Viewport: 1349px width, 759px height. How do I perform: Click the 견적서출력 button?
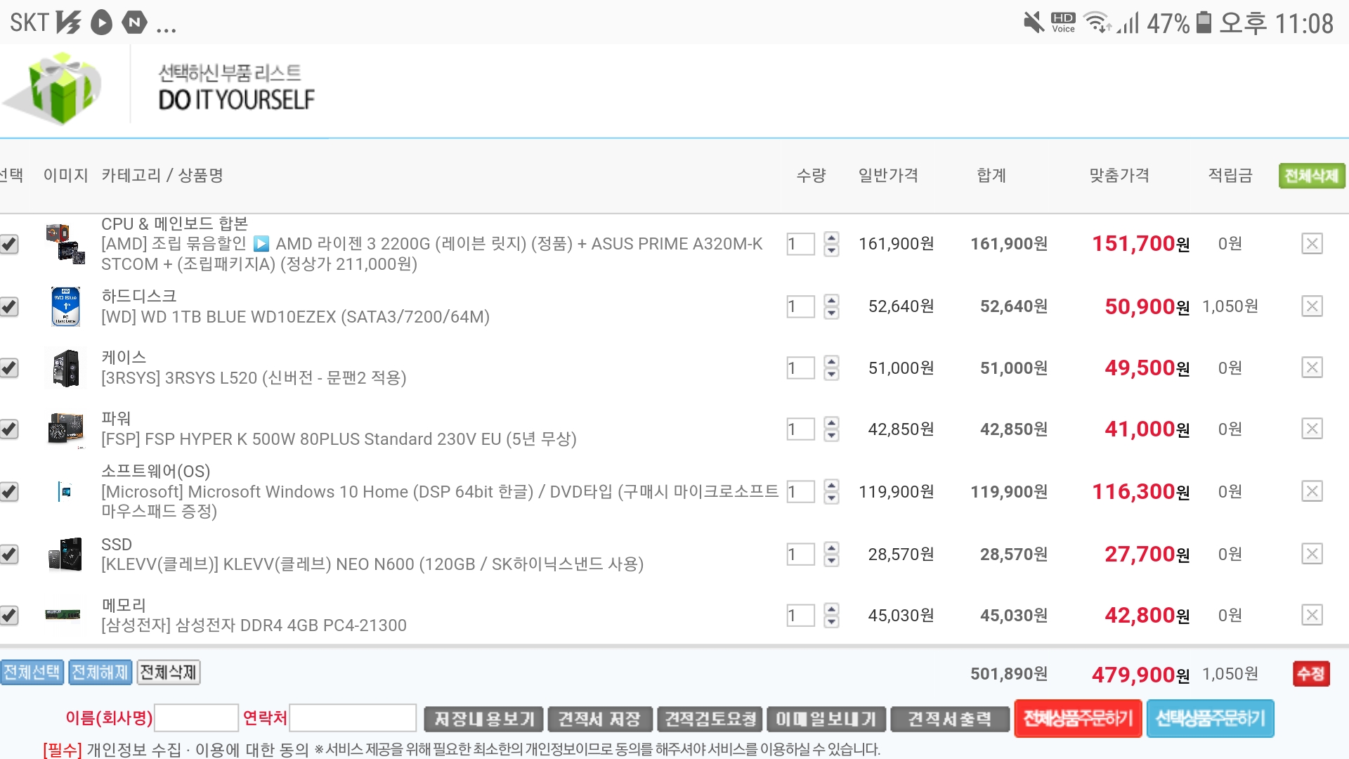point(950,719)
